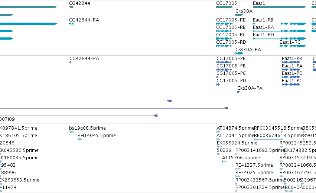Click EST label EK180035.5prime
This screenshot has height=193, width=316.
click(x=19, y=158)
